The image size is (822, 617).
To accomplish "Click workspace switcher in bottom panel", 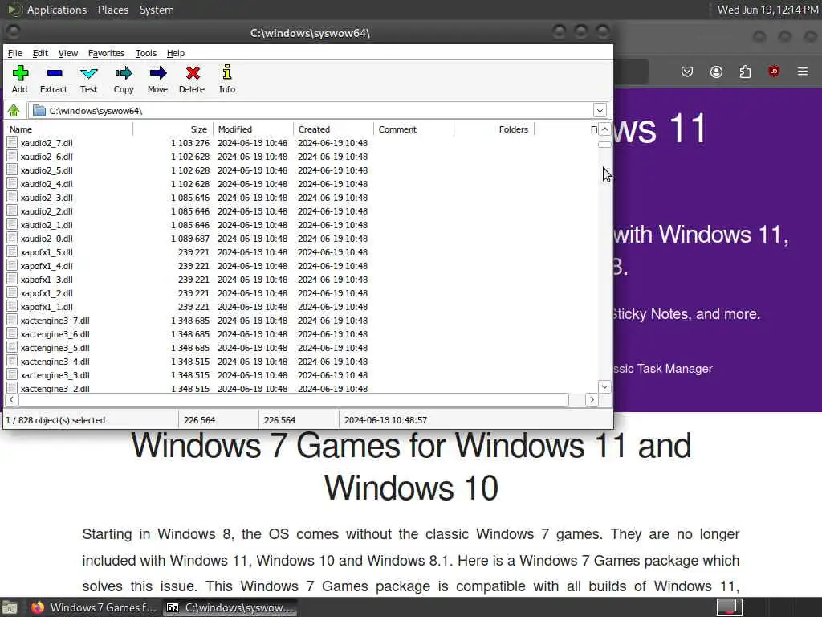I will [729, 607].
